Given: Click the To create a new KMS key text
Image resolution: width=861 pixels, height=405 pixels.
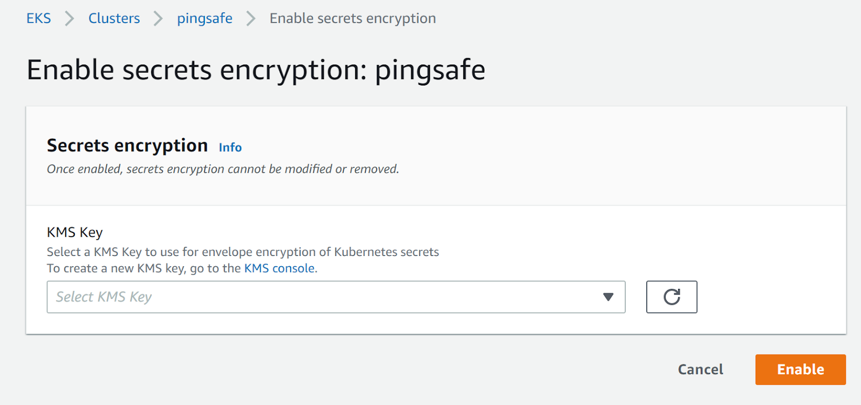Looking at the screenshot, I should click(144, 268).
